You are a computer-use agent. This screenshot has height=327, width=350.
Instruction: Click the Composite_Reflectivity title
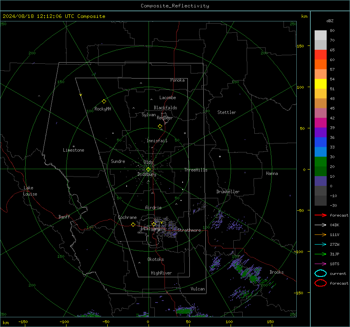click(x=175, y=6)
